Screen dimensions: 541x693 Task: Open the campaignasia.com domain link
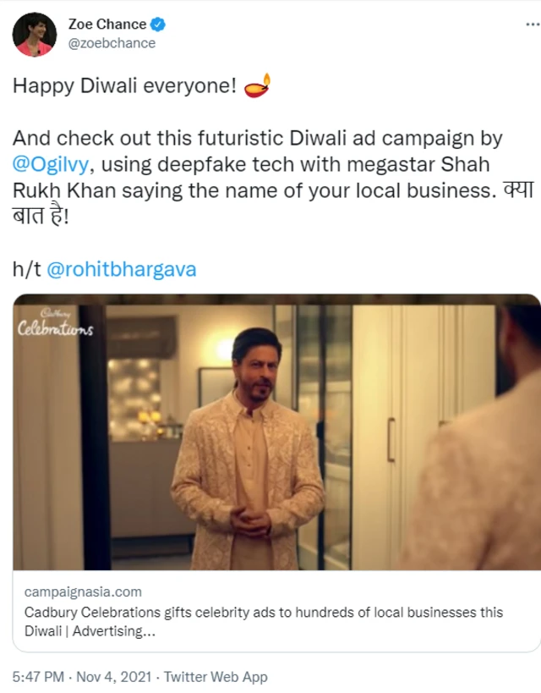click(x=83, y=591)
